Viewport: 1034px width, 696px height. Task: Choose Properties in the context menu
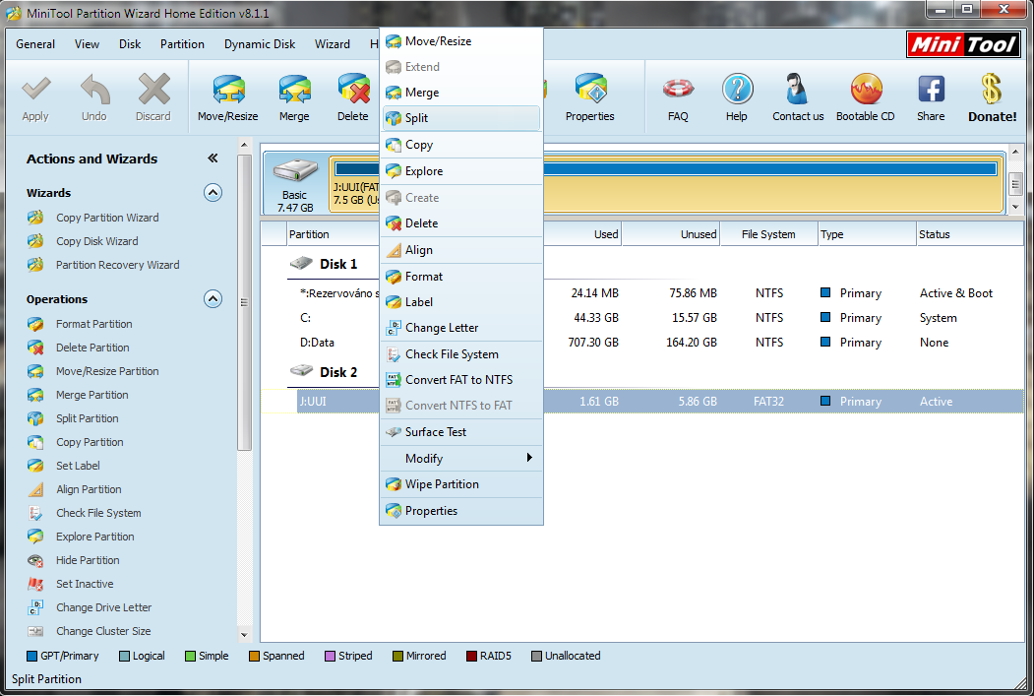461,511
